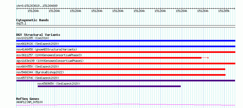Click the left arrowhead of the coordinate ruler

tap(17, 9)
